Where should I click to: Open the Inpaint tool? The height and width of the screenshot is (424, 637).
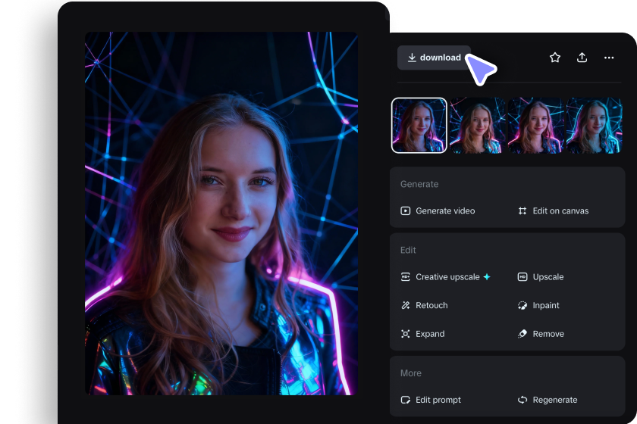(x=538, y=306)
